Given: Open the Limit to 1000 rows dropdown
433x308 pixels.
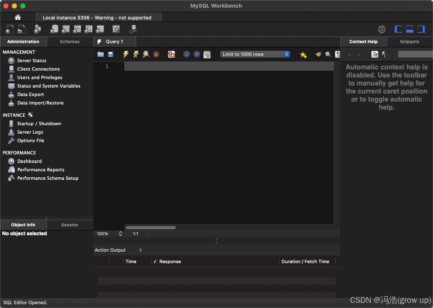Looking at the screenshot, I should point(255,54).
